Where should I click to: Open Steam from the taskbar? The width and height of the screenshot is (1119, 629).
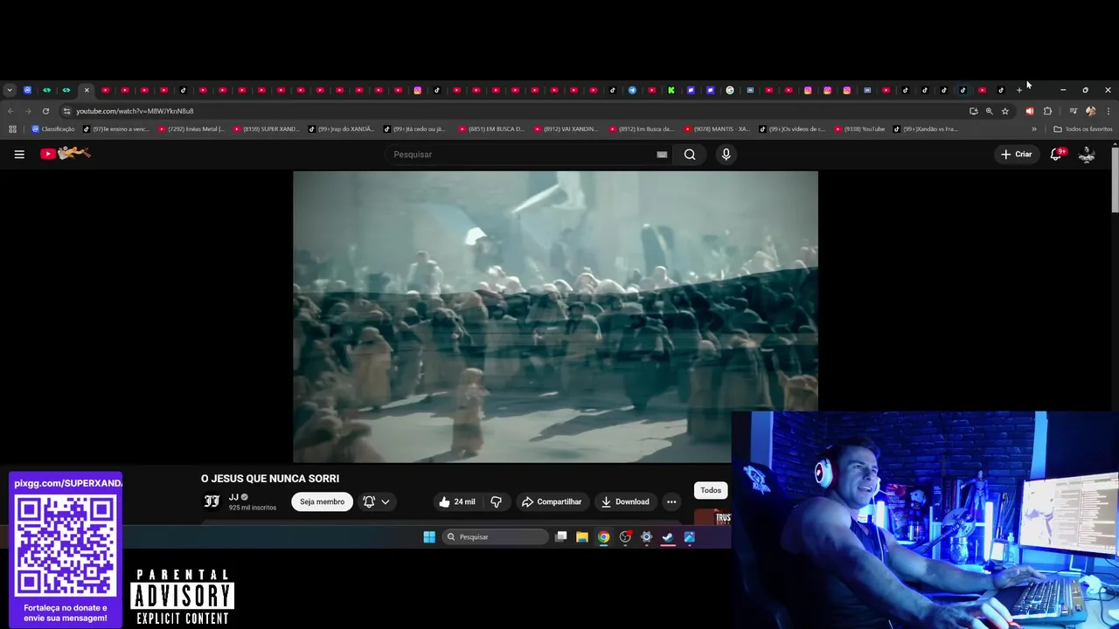click(668, 537)
